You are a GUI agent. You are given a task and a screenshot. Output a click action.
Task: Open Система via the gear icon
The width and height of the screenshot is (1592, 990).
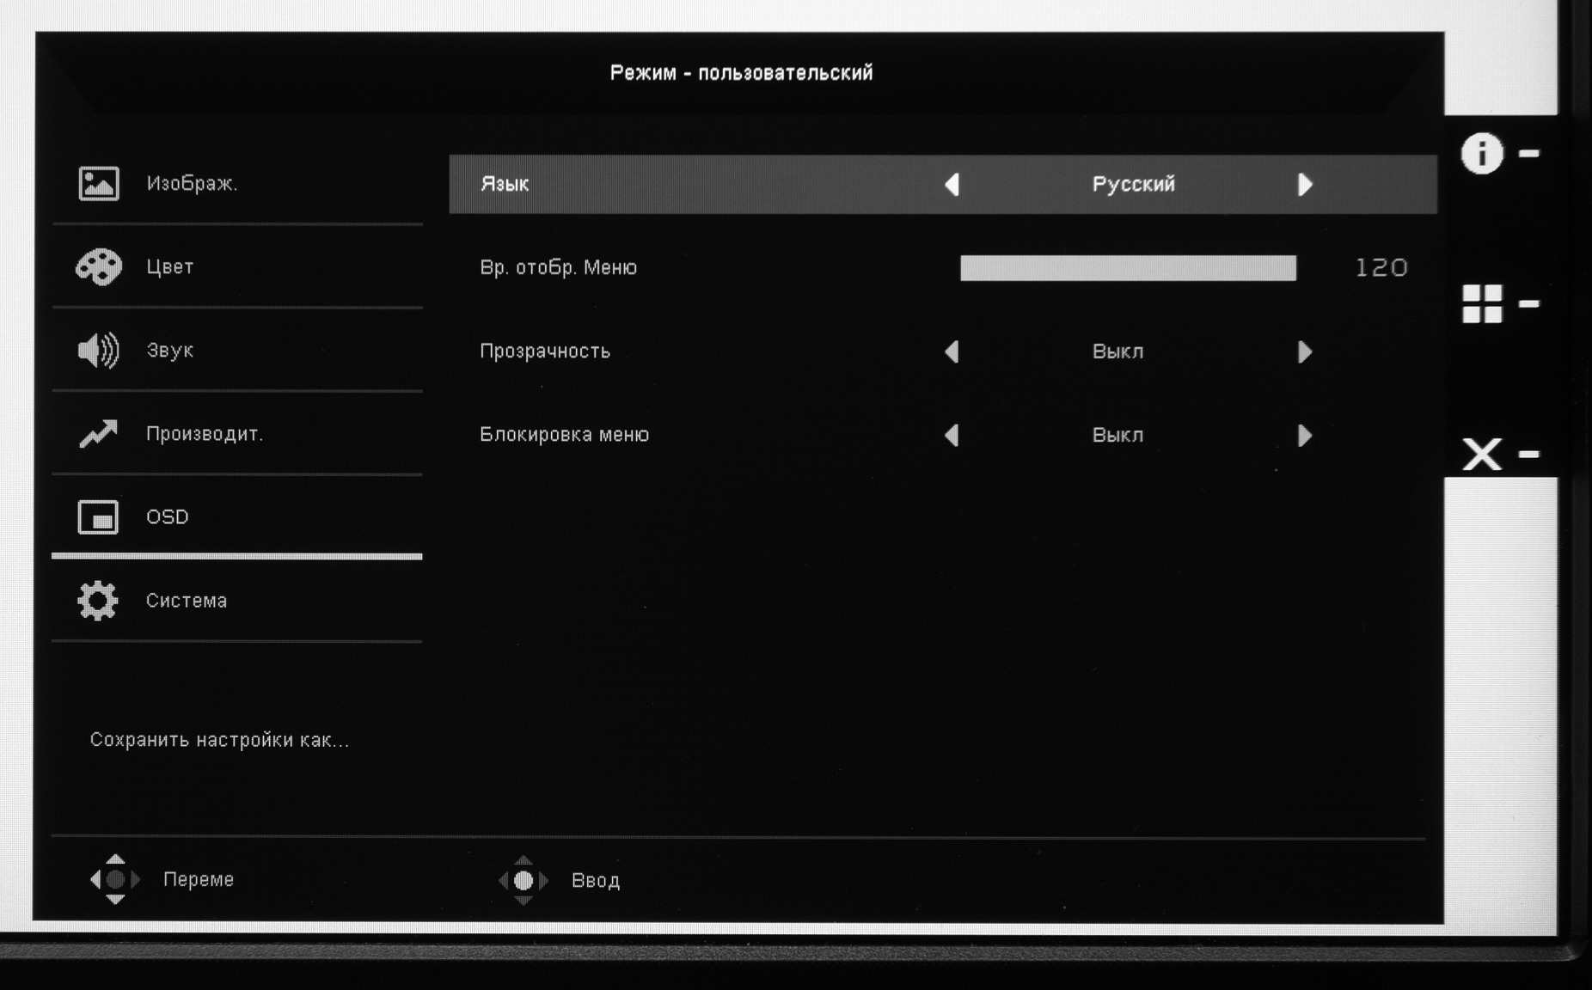pos(98,601)
